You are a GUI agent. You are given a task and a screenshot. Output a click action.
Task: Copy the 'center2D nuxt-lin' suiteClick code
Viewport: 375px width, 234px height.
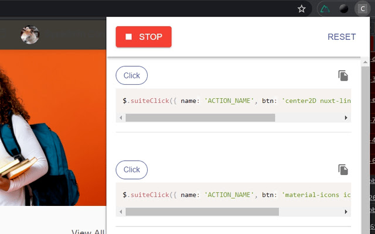pos(343,75)
